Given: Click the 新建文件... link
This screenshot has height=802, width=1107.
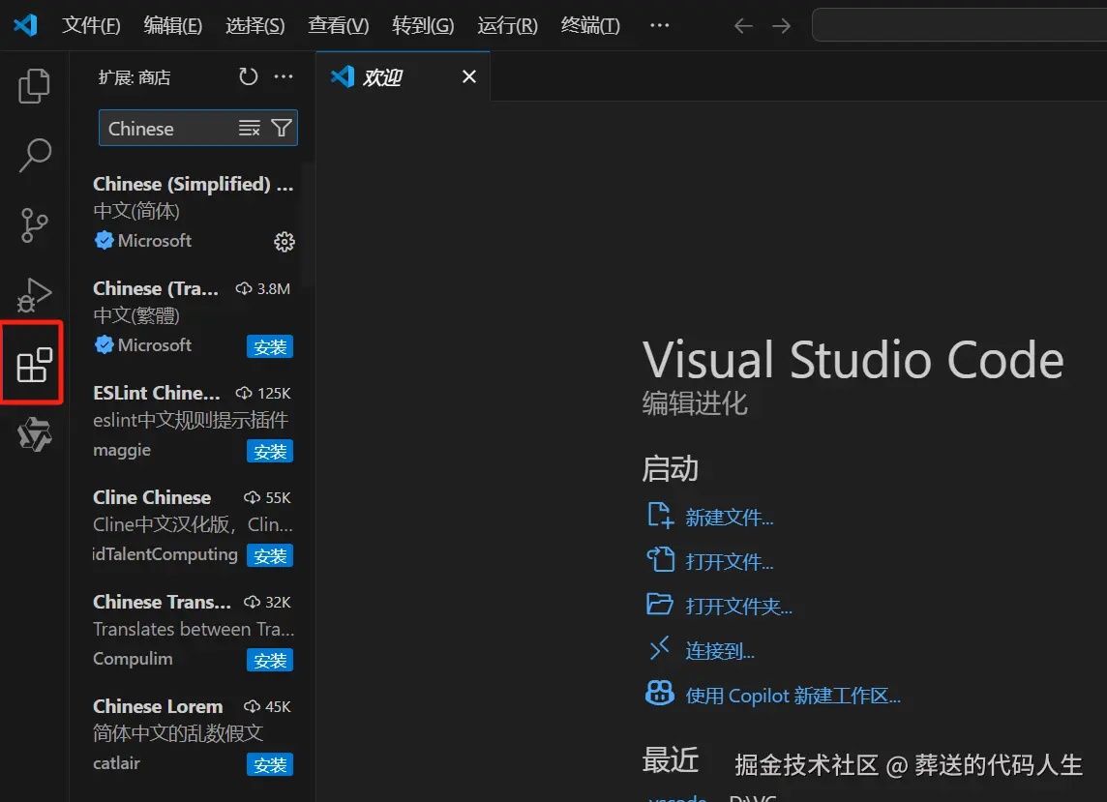Looking at the screenshot, I should [x=730, y=518].
